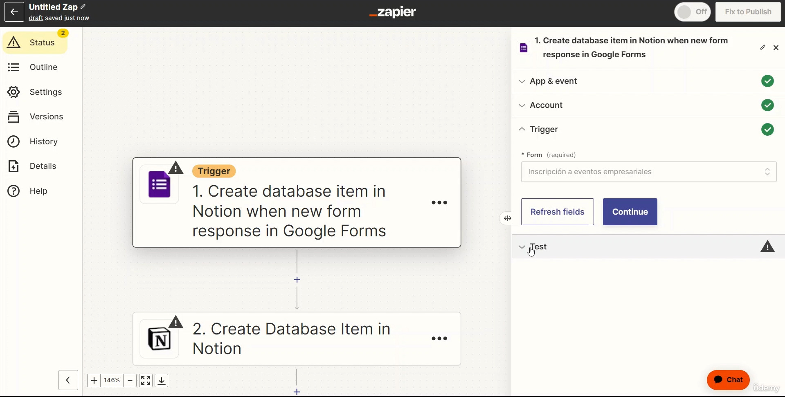Click the Refresh fields button

coord(558,212)
